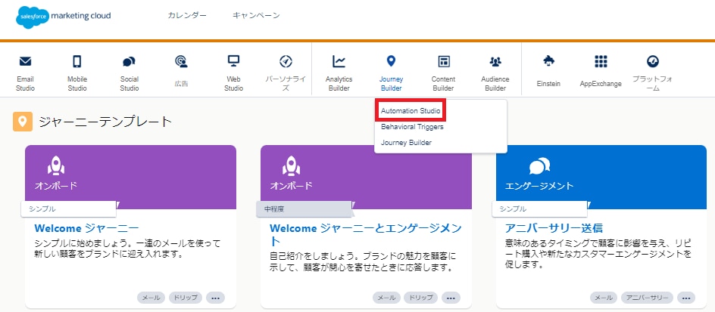Open the 広告 advertising target icon
This screenshot has height=312, width=715.
(x=181, y=61)
